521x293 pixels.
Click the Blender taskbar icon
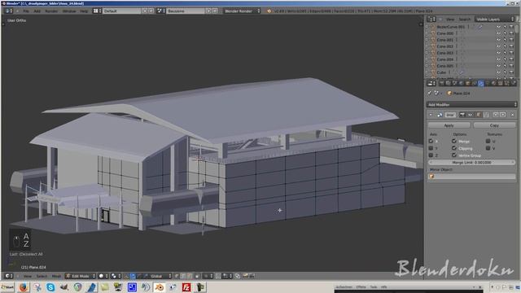(160, 287)
